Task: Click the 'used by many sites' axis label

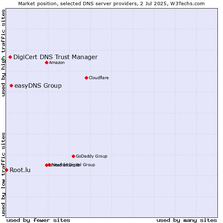Action: 187,220
